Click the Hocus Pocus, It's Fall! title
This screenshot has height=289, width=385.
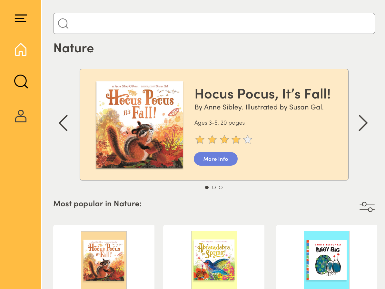262,94
